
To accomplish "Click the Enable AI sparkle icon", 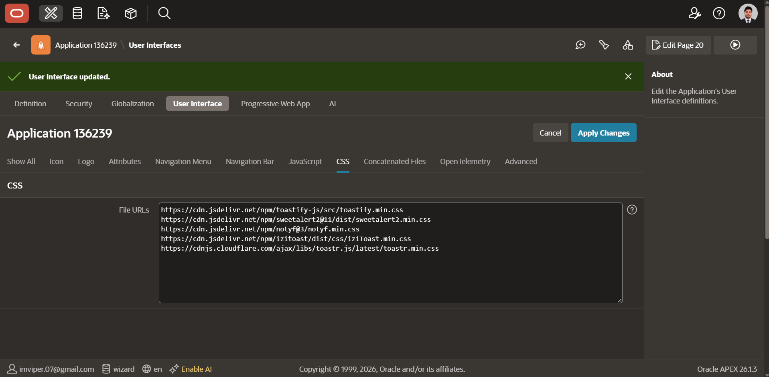I will coord(174,369).
